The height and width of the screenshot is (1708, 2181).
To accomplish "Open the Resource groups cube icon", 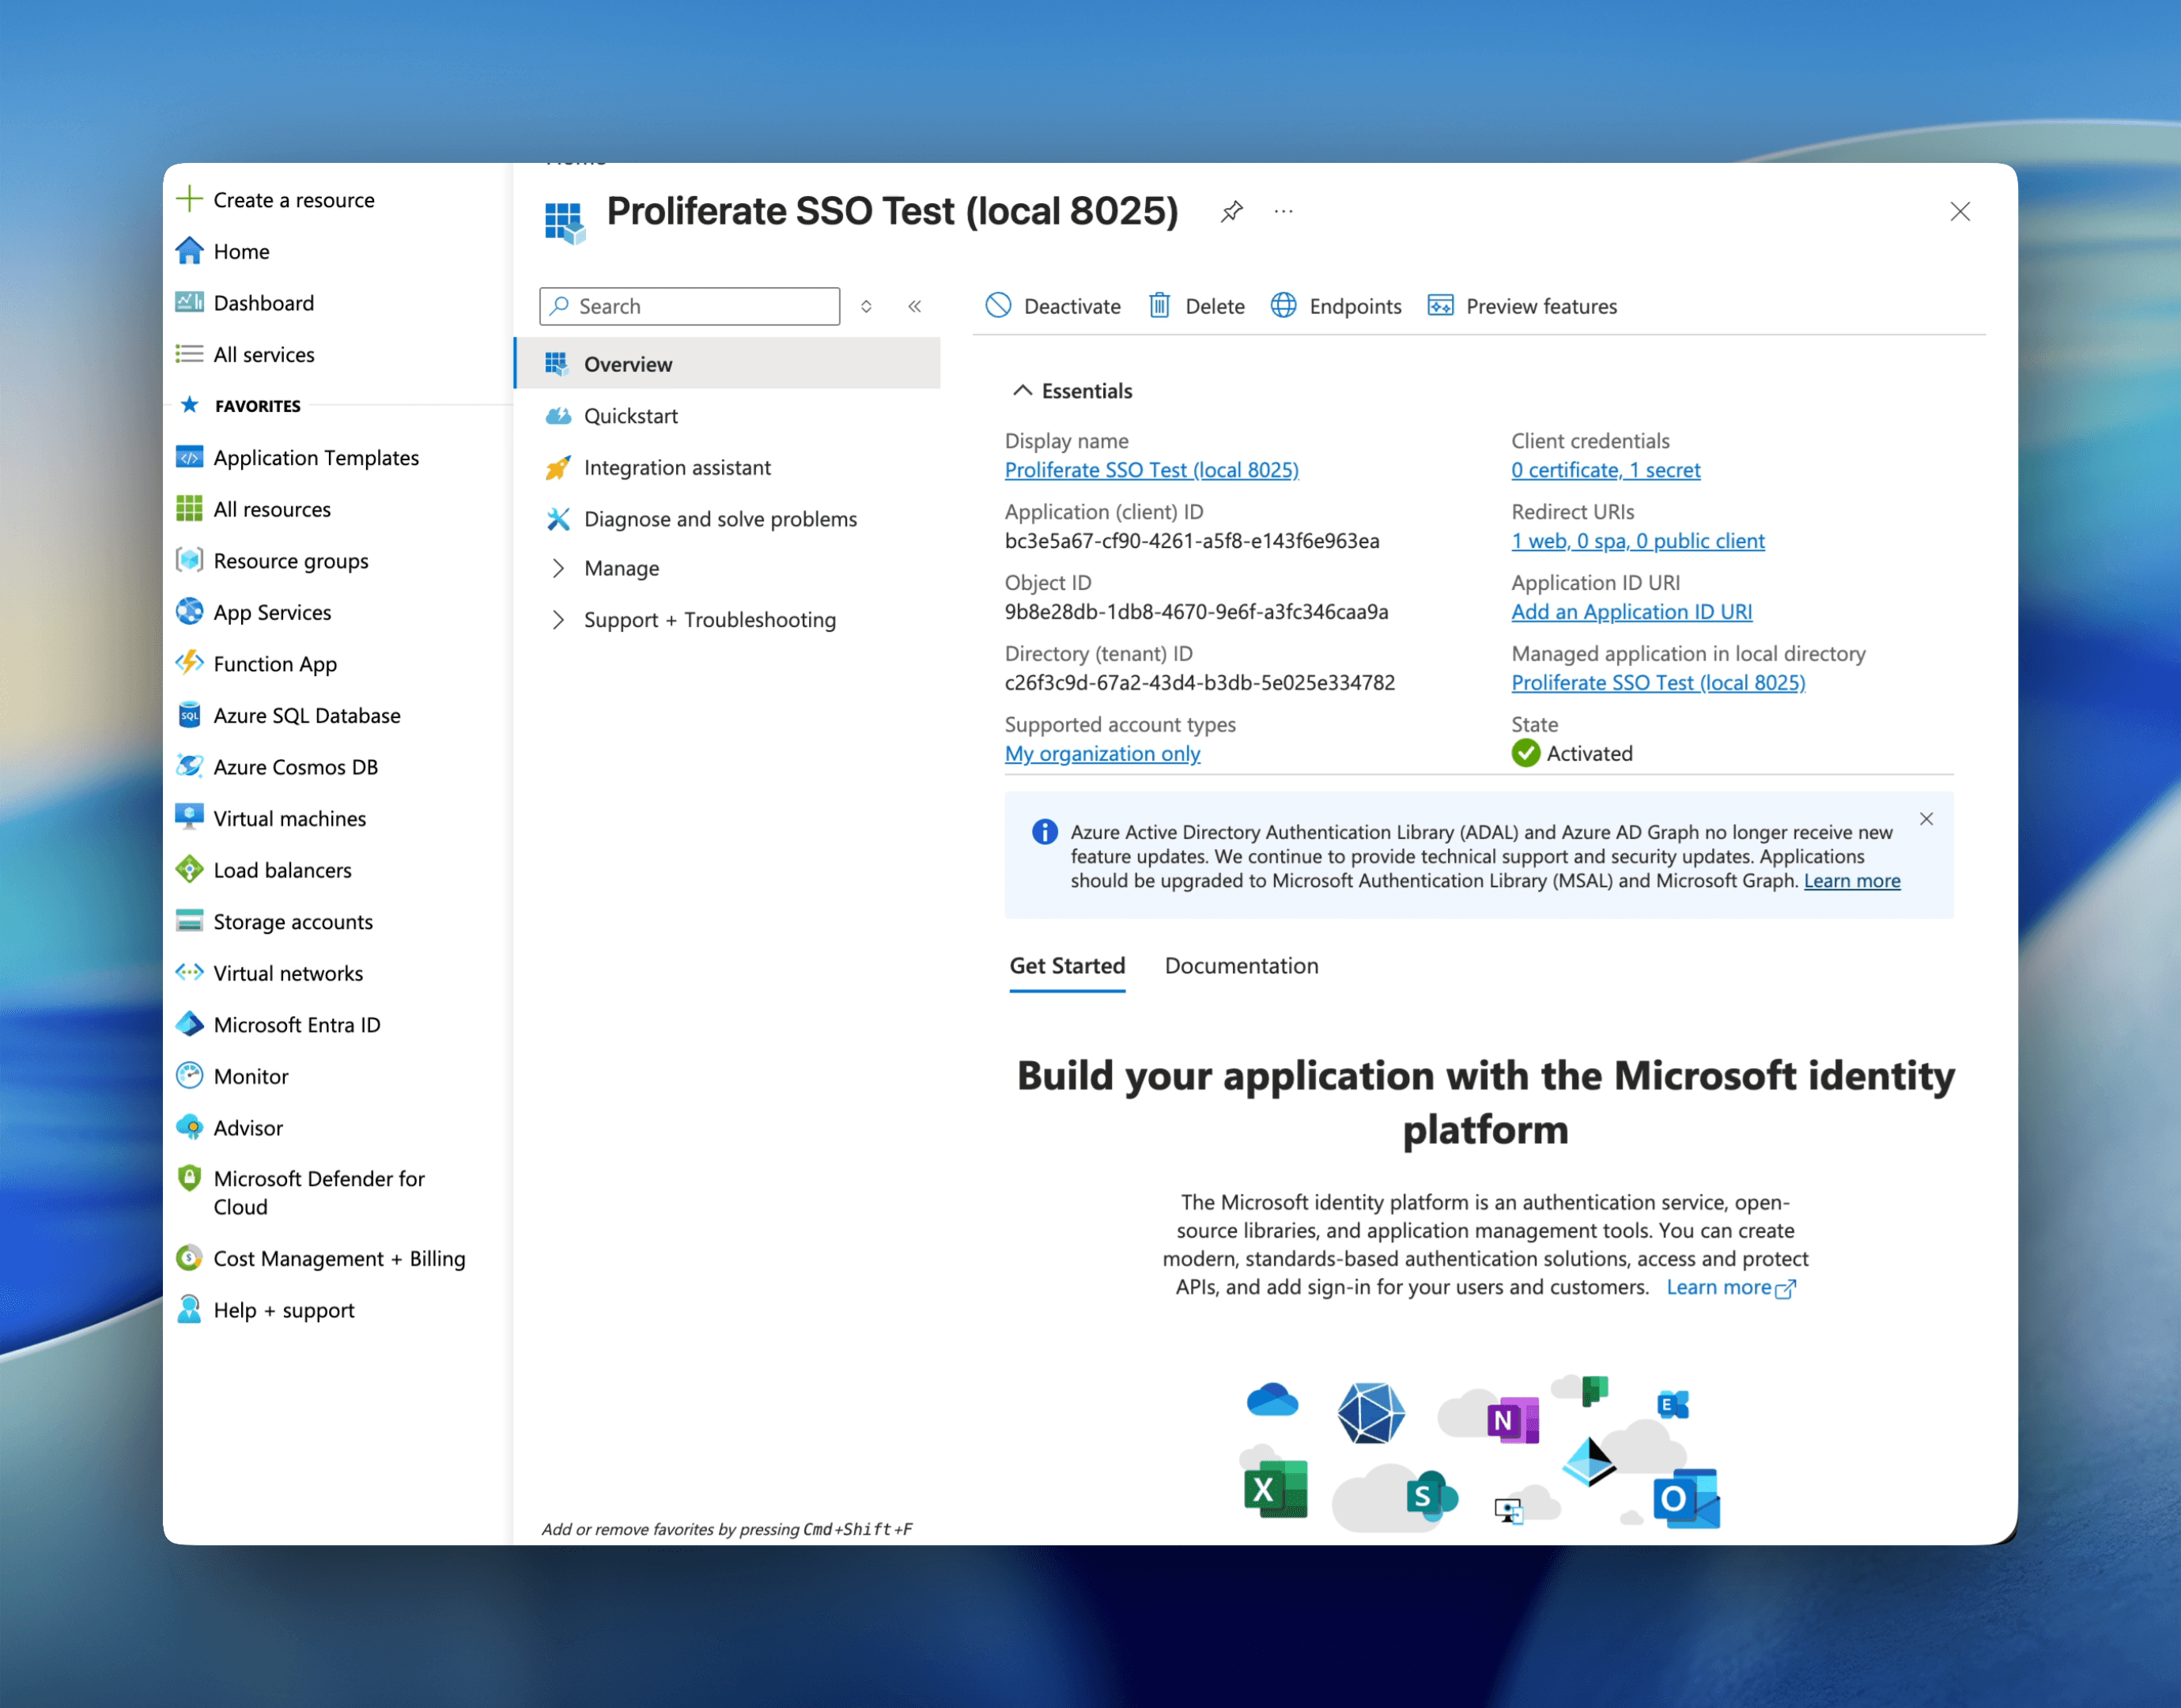I will point(189,560).
